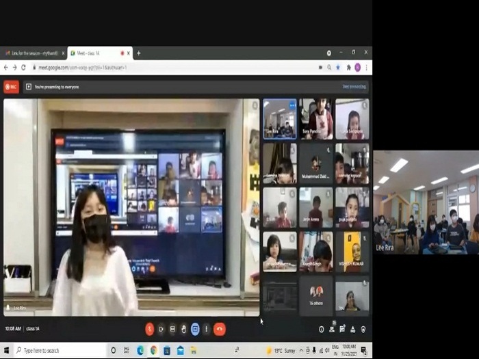The height and width of the screenshot is (359, 479).
Task: Open File Explorer from taskbar
Action: tap(194, 350)
